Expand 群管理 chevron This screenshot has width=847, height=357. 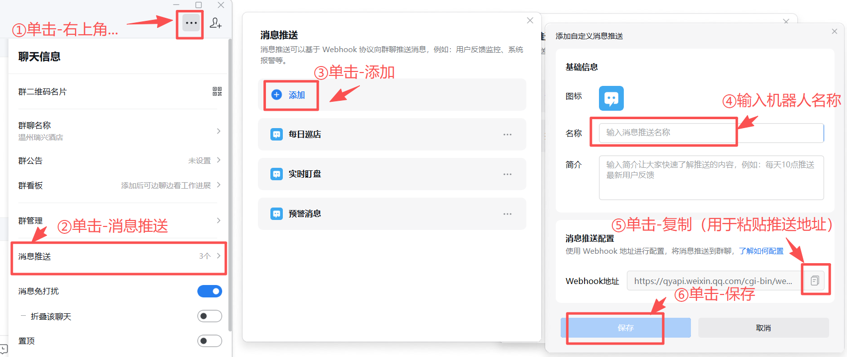pyautogui.click(x=219, y=220)
